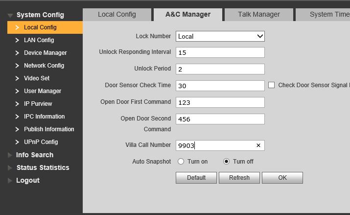Image resolution: width=350 pixels, height=215 pixels.
Task: Go to Network Config sidebar item
Action: (44, 66)
